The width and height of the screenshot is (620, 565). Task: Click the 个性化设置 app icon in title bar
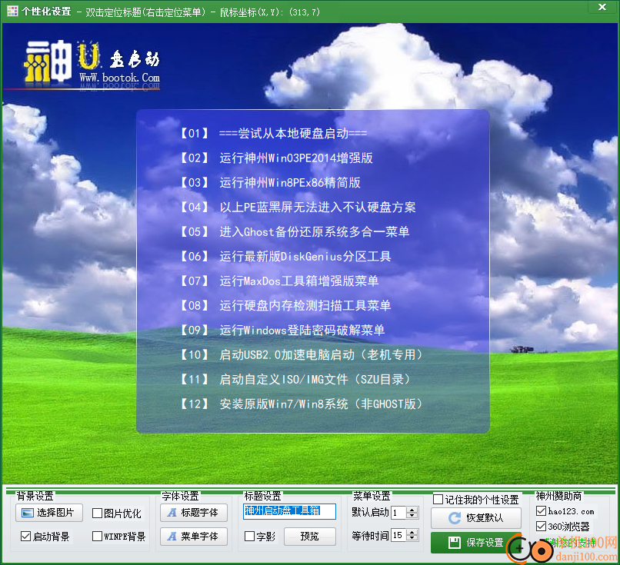click(12, 11)
